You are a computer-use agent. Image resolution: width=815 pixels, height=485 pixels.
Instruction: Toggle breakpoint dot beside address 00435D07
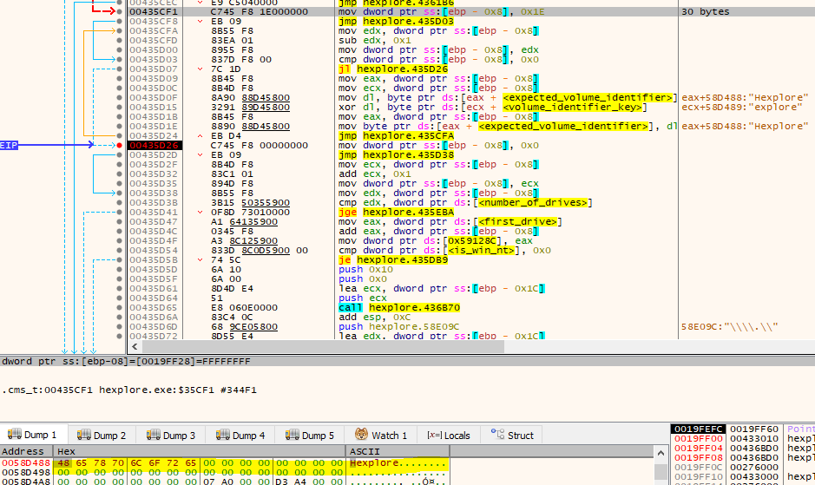pos(120,69)
